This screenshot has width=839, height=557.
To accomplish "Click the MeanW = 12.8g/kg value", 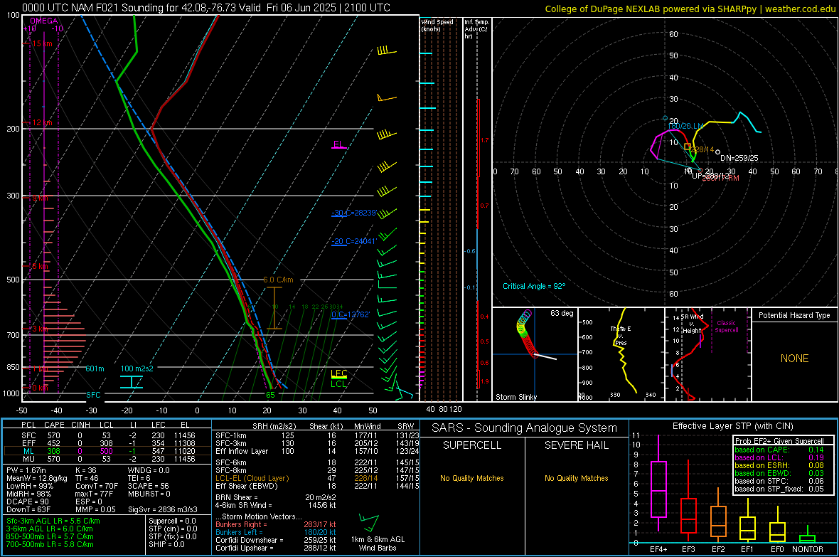I will [37, 478].
